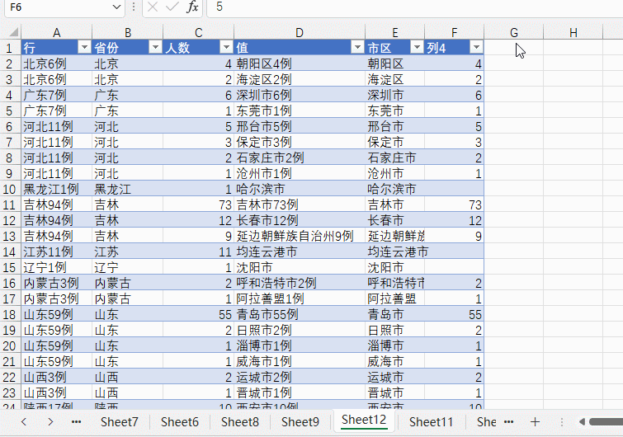
Task: Select column A header
Action: pyautogui.click(x=56, y=32)
